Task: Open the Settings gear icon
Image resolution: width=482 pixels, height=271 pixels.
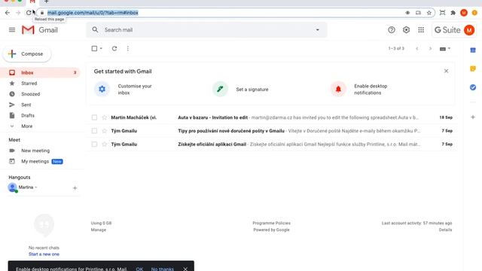Action: (406, 30)
